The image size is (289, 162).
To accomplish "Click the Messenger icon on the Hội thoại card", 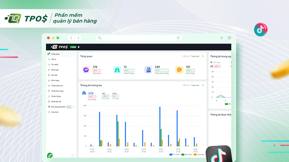I will [x=86, y=70].
